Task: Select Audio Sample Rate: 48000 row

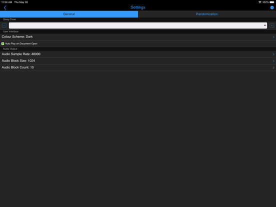Action: 138,54
